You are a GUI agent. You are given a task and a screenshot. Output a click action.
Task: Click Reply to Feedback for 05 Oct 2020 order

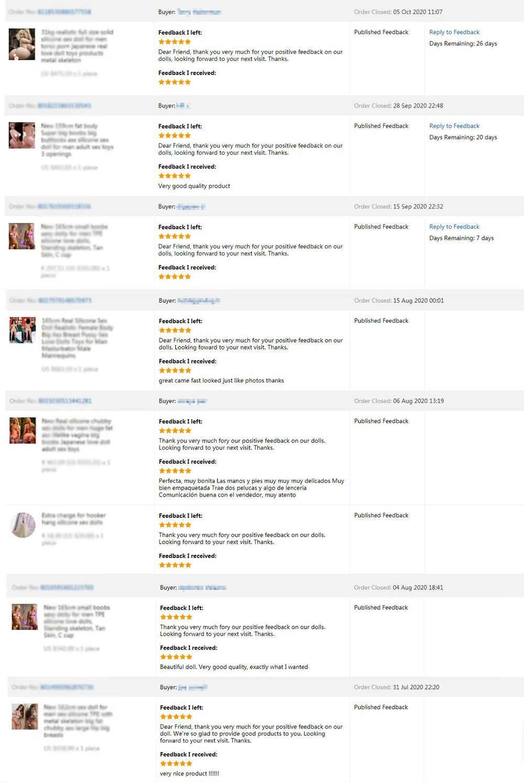454,32
